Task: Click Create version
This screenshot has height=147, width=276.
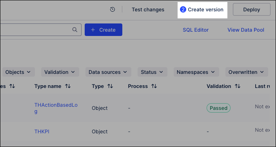Action: point(202,10)
